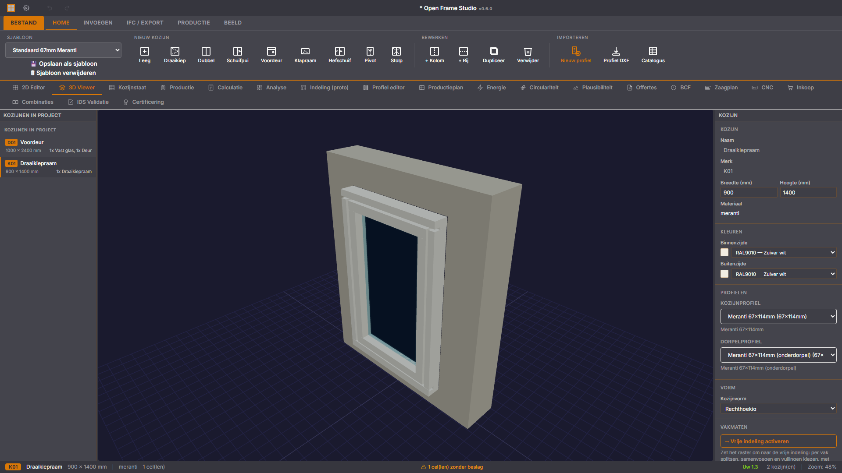Click Sjabloon verwijderen
Screen dimensions: 842x473
click(x=63, y=73)
